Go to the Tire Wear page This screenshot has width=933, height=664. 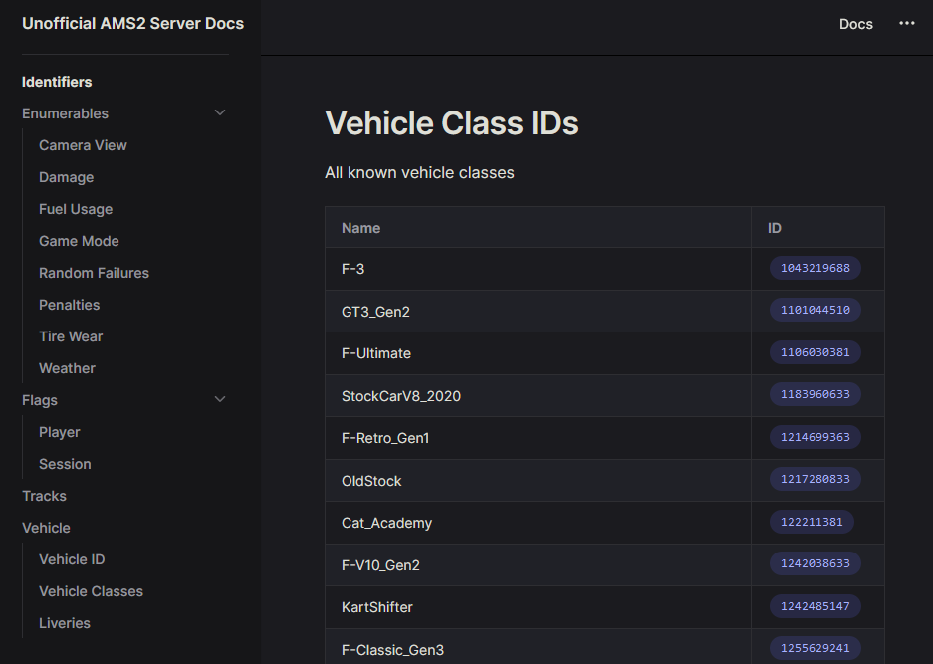[71, 336]
